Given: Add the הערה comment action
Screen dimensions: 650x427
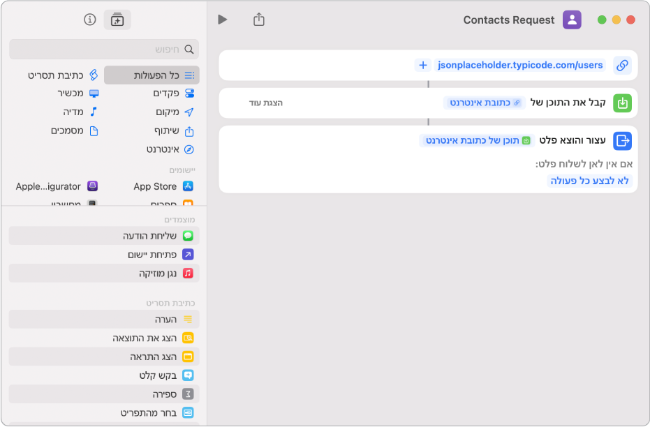Looking at the screenshot, I should (104, 320).
